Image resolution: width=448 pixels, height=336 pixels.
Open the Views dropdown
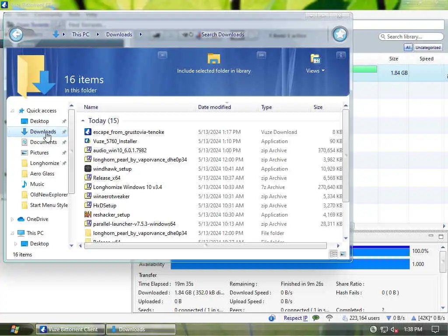click(315, 70)
